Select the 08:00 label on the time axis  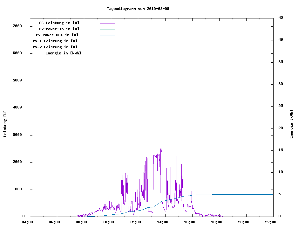coord(81,222)
